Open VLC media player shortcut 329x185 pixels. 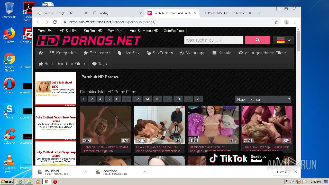pyautogui.click(x=9, y=163)
